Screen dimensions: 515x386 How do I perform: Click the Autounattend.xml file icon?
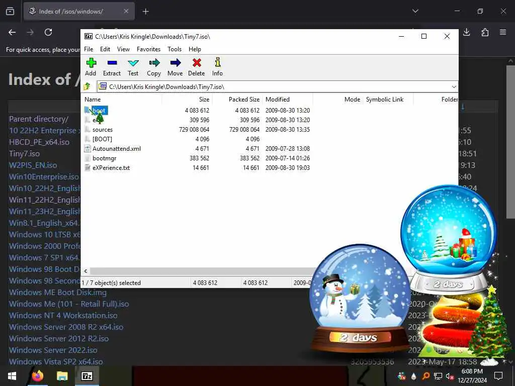tap(87, 148)
